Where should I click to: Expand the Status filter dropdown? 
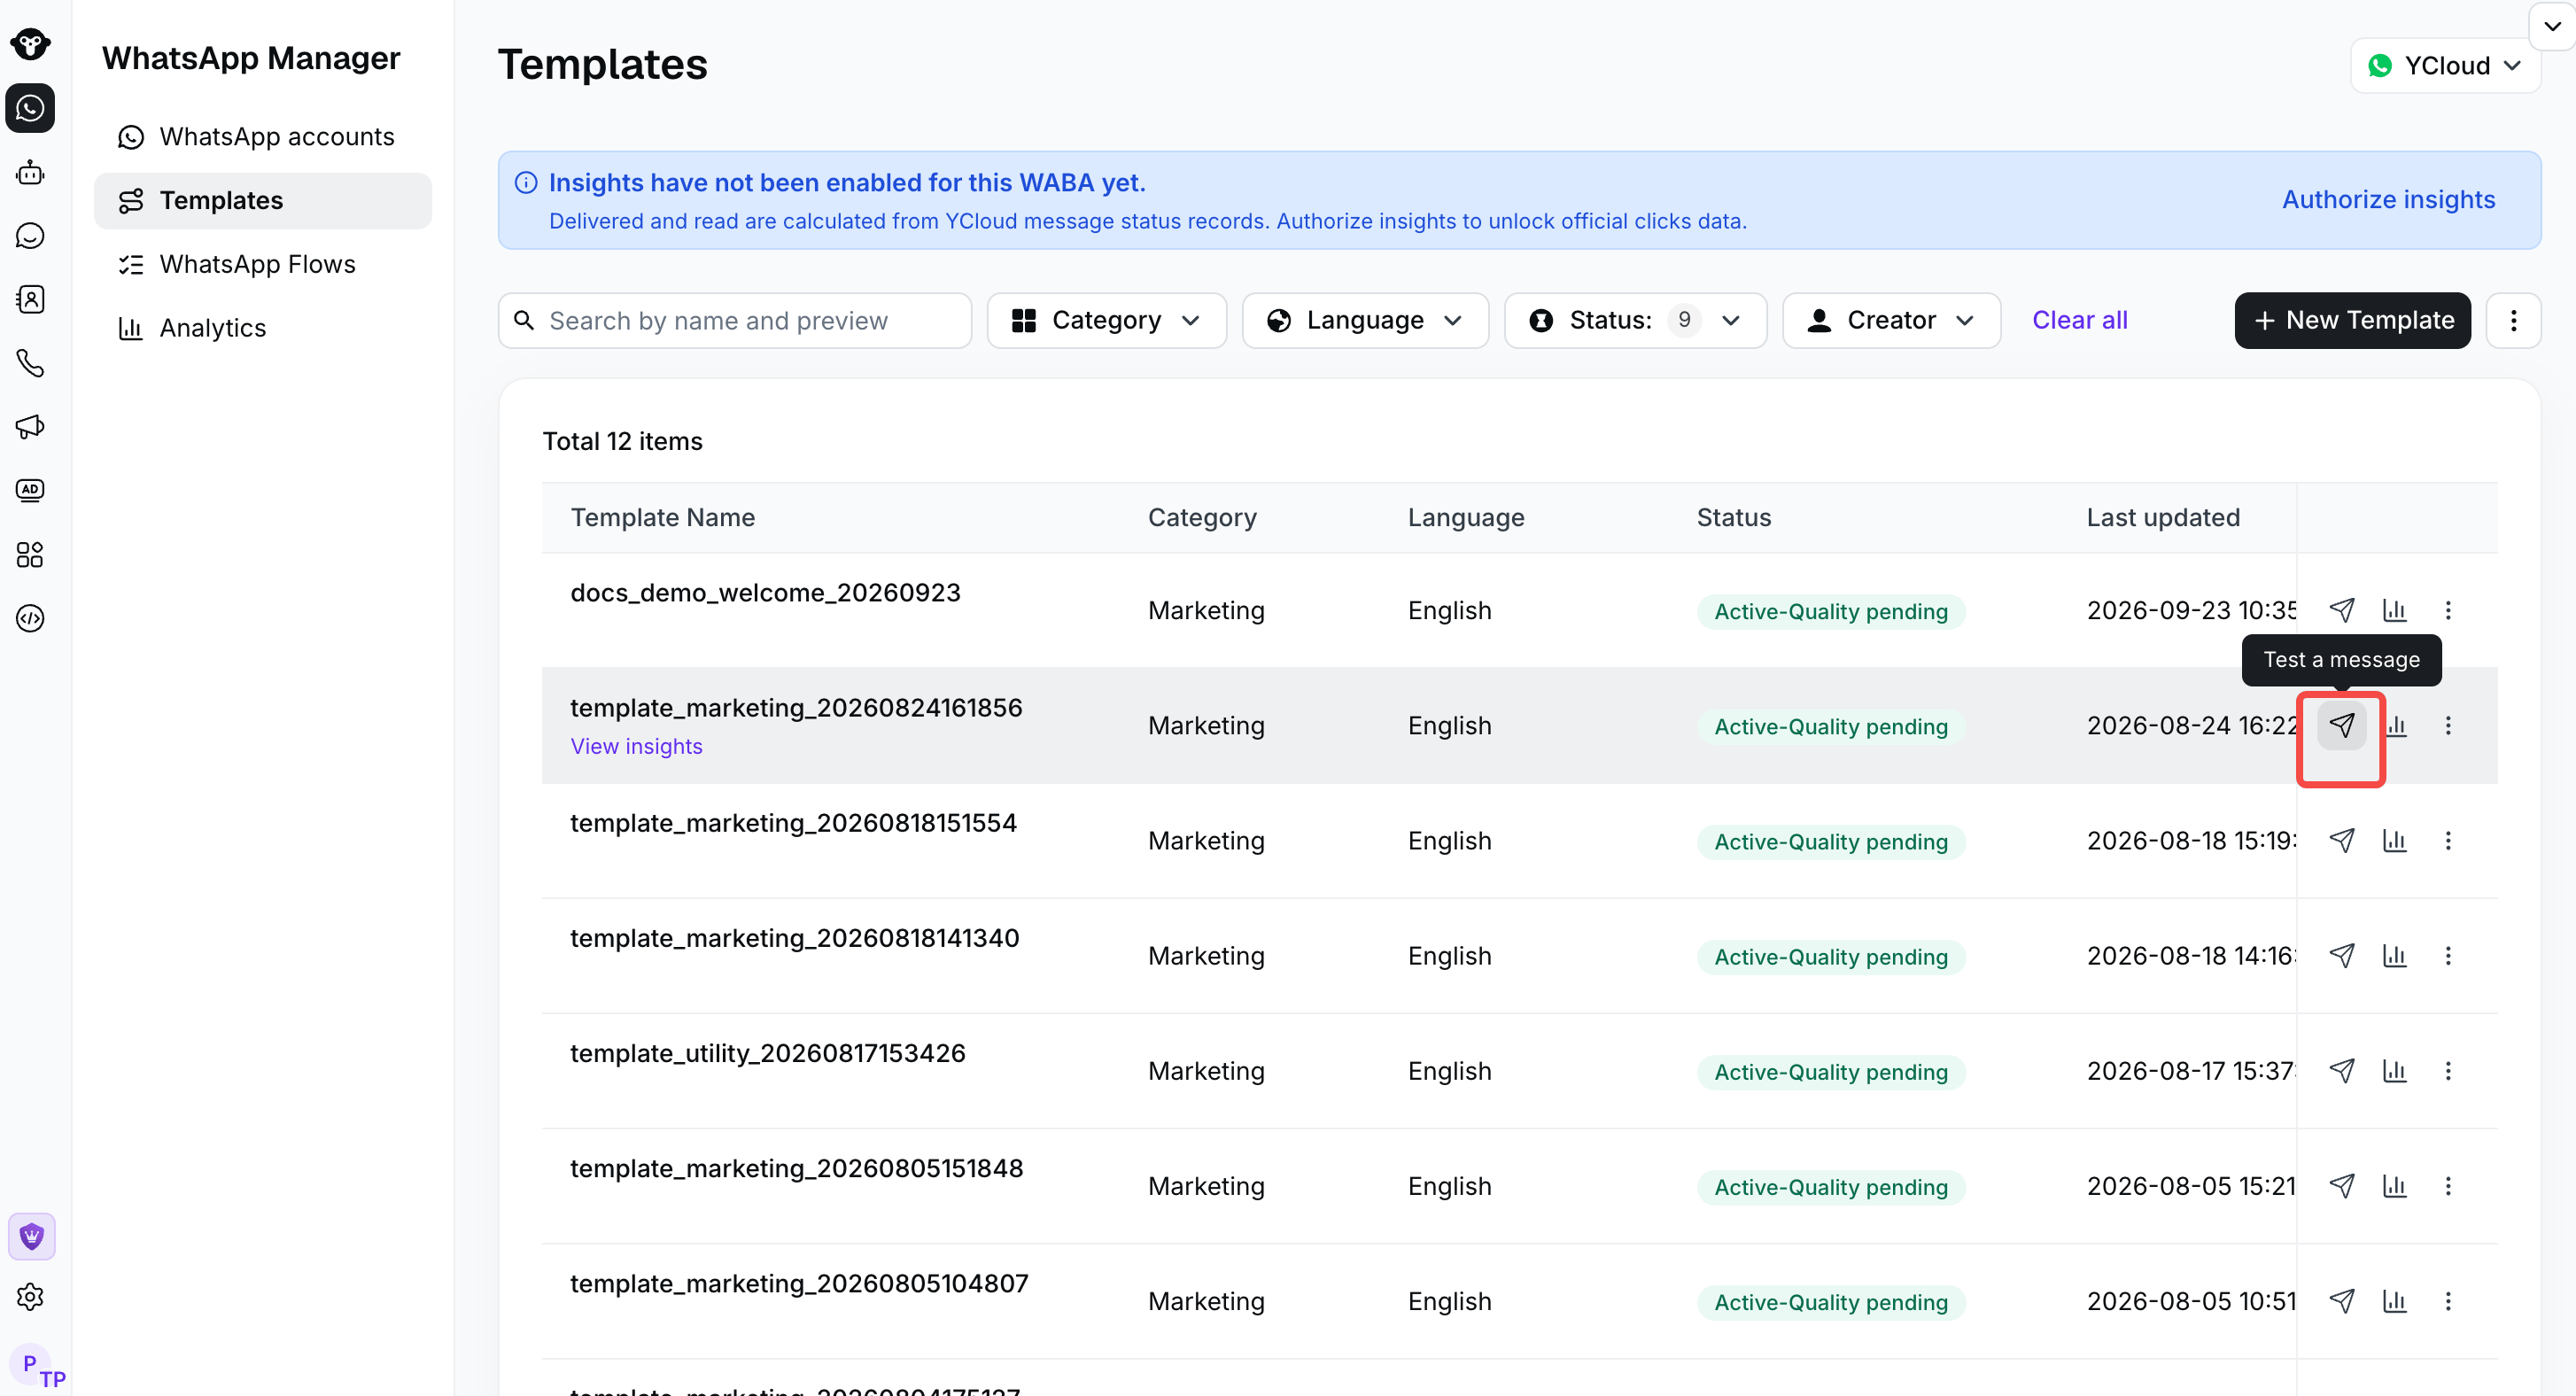coord(1635,320)
